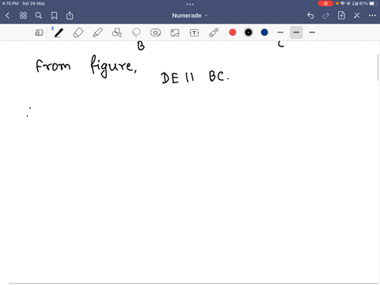Screen dimensions: 380x285
Task: Select the Lasso selection tool
Action: pyautogui.click(x=136, y=32)
